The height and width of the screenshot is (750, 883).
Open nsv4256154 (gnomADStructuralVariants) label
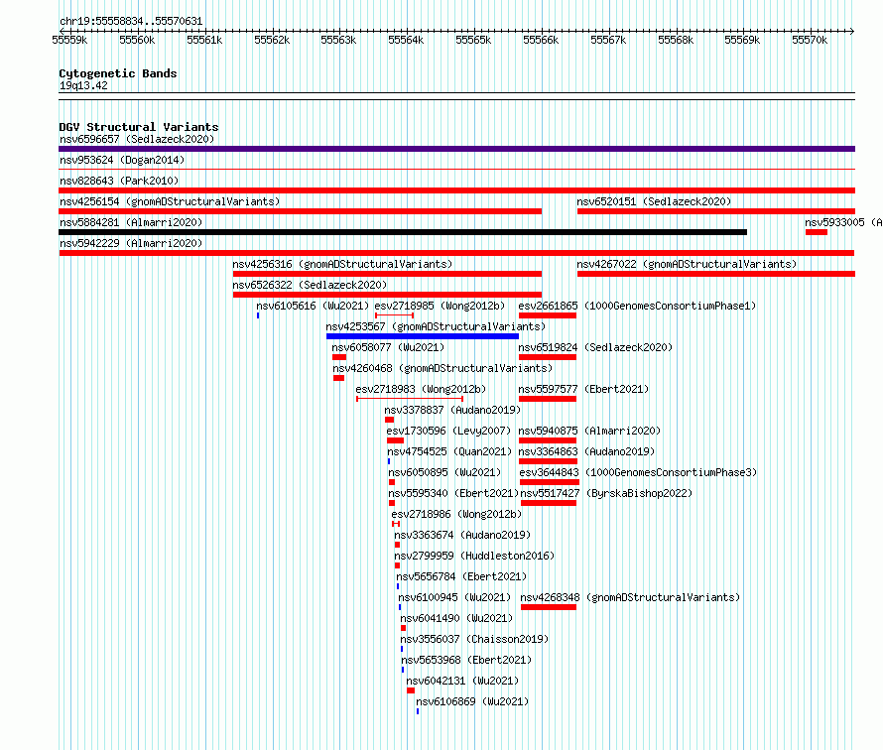pyautogui.click(x=170, y=201)
